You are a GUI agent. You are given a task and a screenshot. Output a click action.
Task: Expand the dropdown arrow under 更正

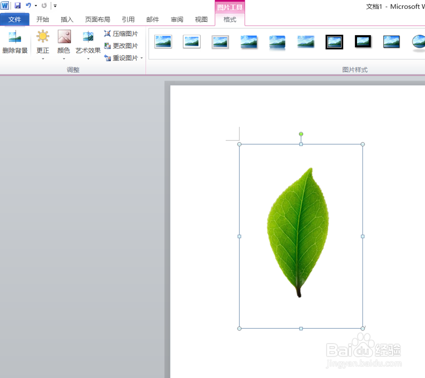[x=43, y=59]
